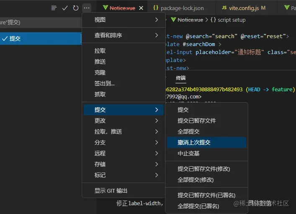Click the braces icon in the breadcrumb

click(x=213, y=20)
